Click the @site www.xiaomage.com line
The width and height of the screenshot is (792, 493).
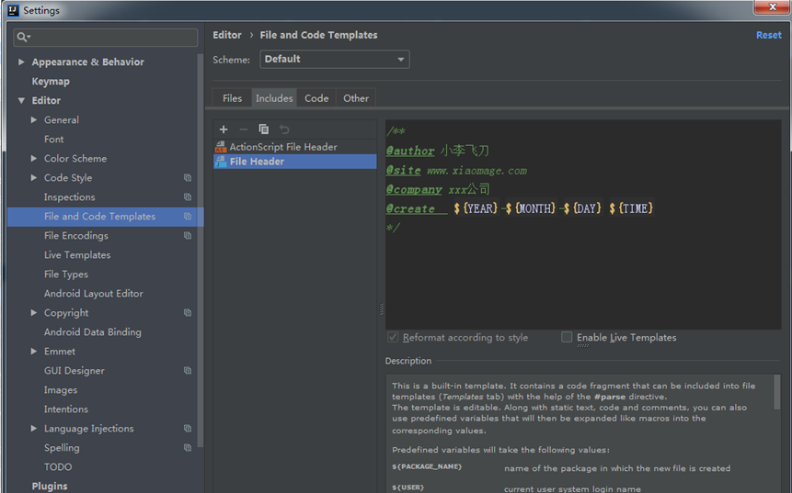(456, 171)
